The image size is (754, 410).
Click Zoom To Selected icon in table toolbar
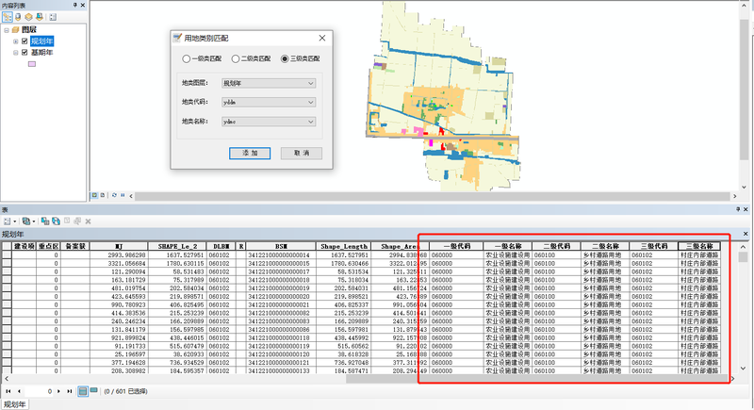click(x=77, y=221)
